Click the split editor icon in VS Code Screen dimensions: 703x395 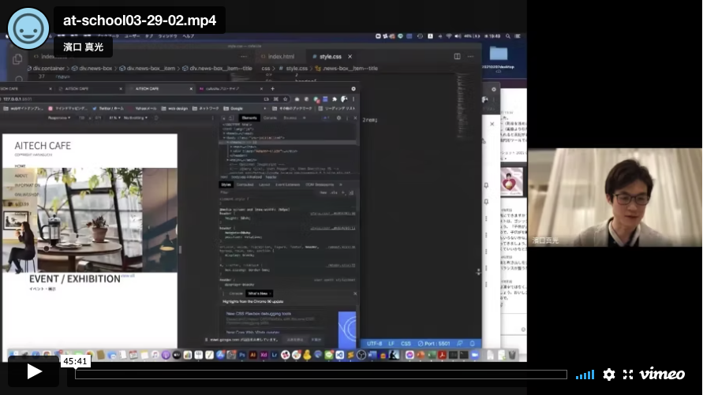[457, 57]
